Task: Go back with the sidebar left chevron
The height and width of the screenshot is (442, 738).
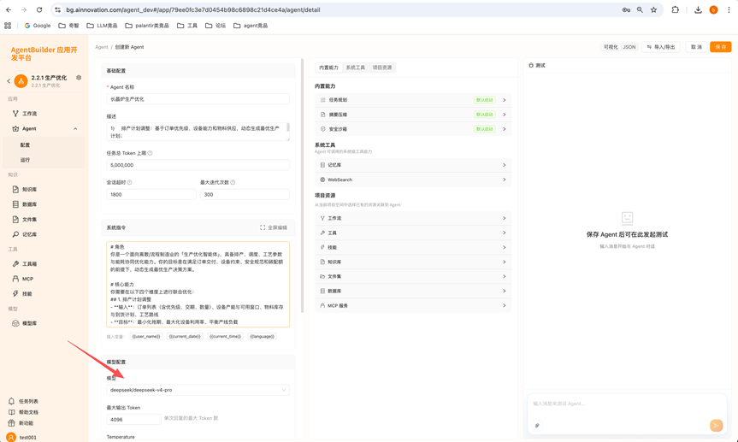Action: (x=9, y=81)
